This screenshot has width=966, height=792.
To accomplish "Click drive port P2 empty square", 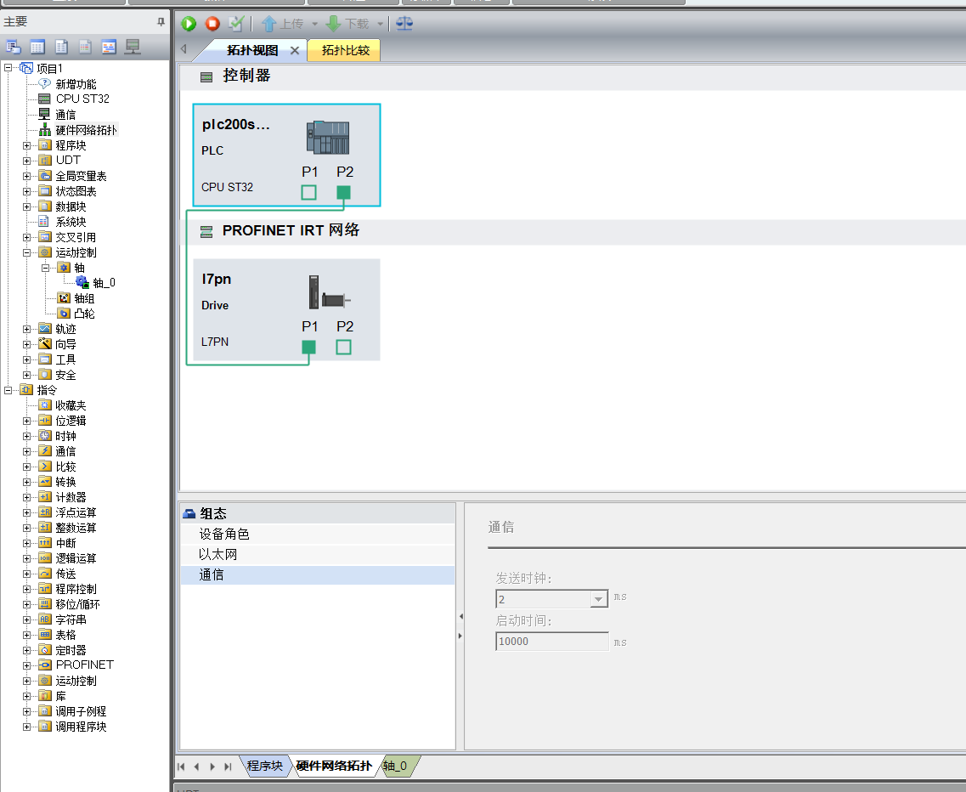I will [344, 347].
